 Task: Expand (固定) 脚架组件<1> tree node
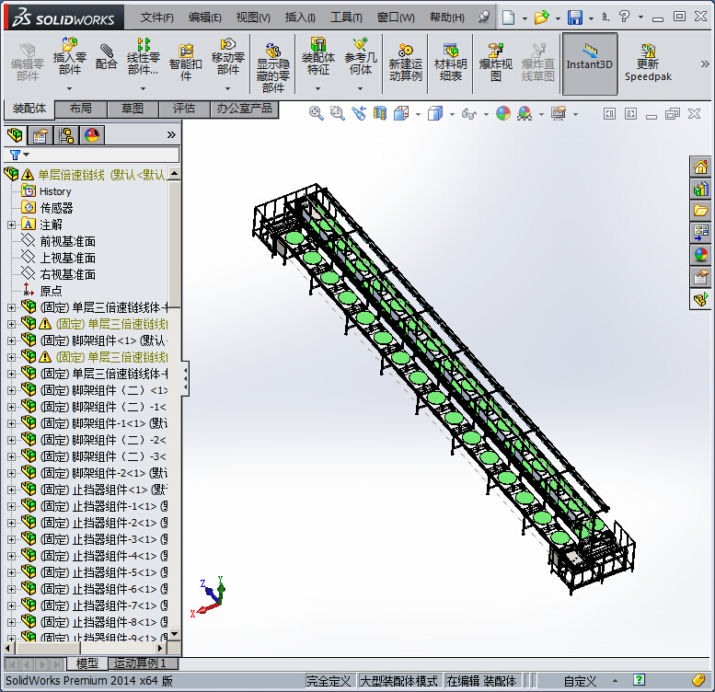coord(11,340)
